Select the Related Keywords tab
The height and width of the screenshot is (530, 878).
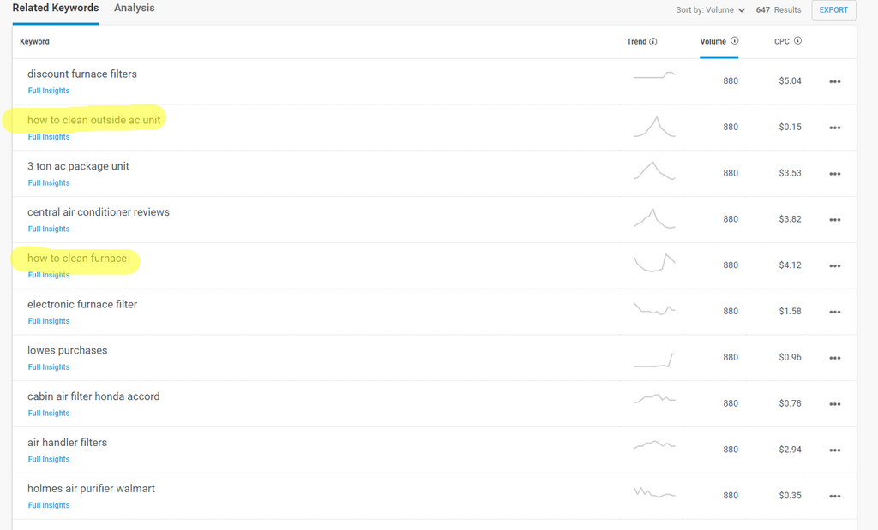56,9
